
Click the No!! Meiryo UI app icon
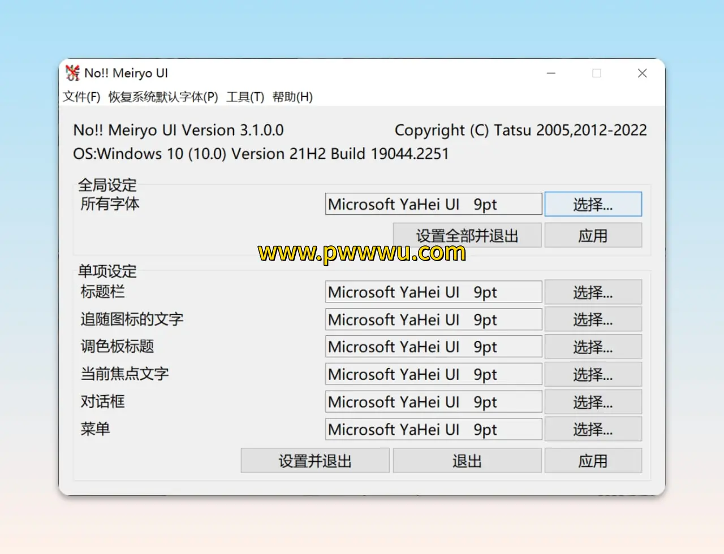click(x=72, y=73)
